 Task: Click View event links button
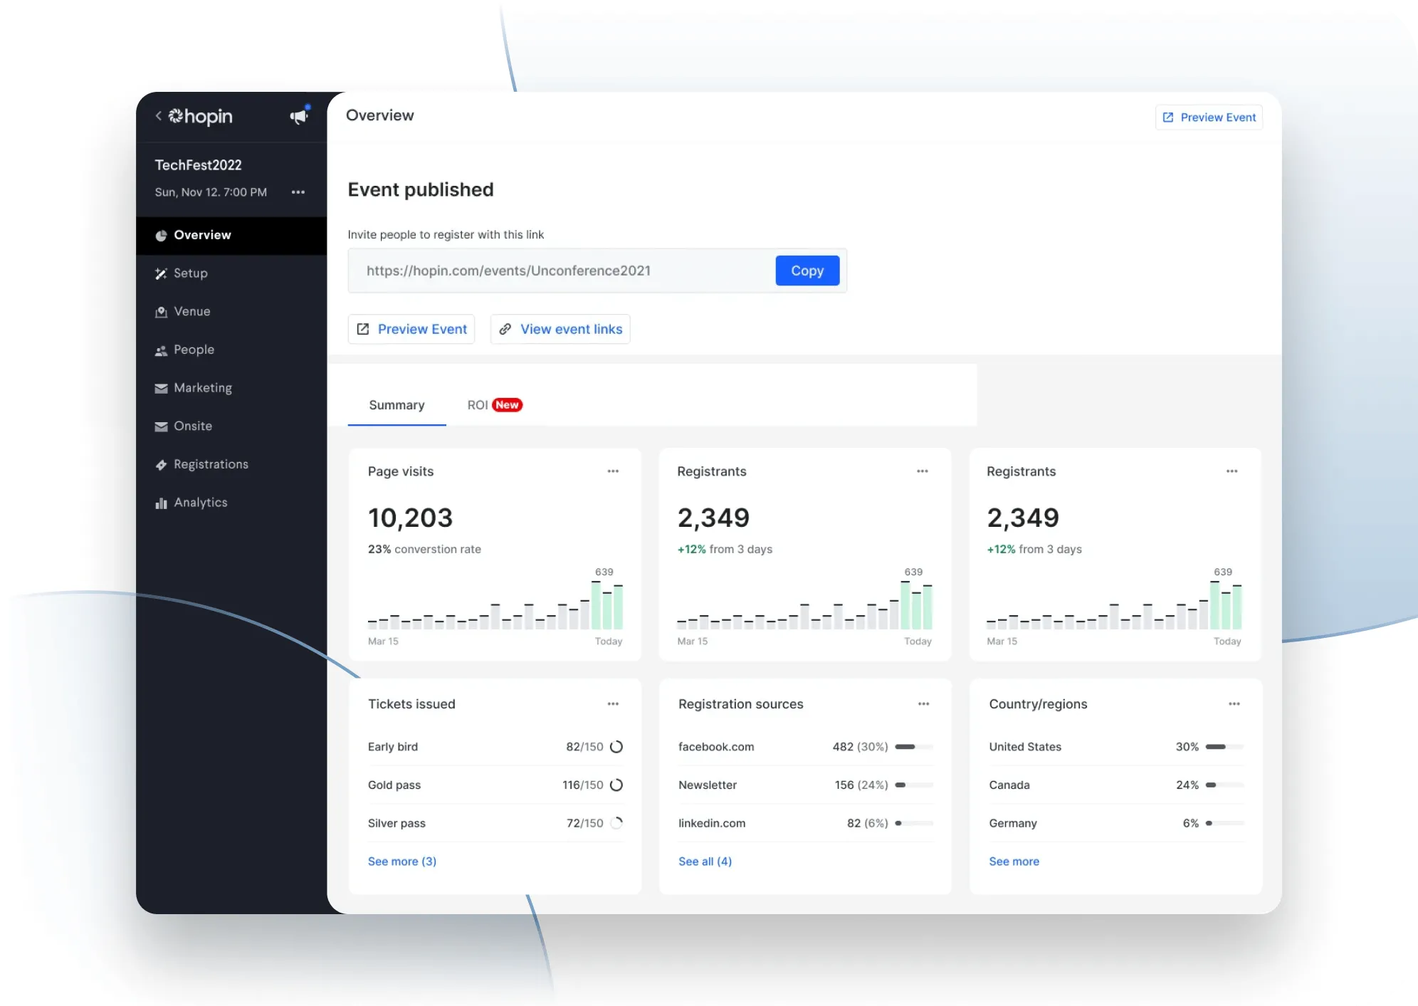(560, 329)
